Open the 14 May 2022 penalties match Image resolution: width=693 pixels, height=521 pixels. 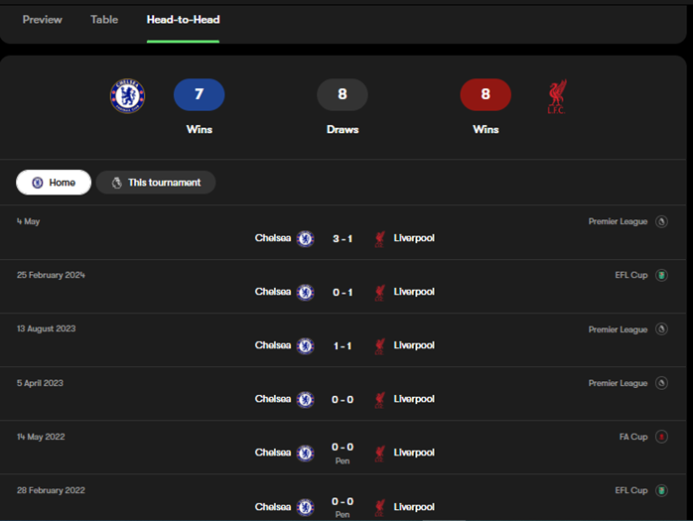click(343, 453)
